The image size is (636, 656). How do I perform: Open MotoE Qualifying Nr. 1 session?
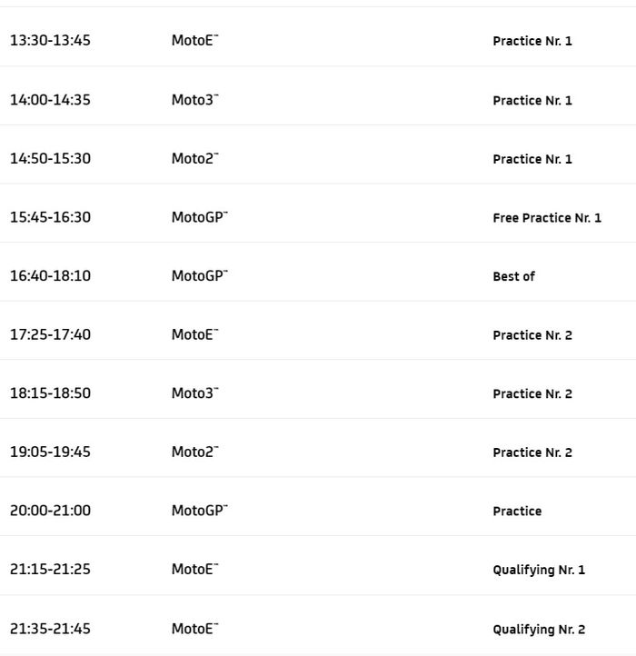tap(539, 570)
